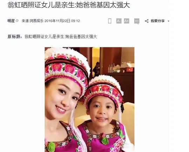Open the mobile phone view icon
Image resolution: width=189 pixels, height=152 pixels.
point(109,21)
